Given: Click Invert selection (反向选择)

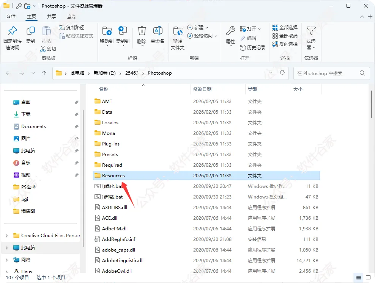Looking at the screenshot, I should (285, 44).
